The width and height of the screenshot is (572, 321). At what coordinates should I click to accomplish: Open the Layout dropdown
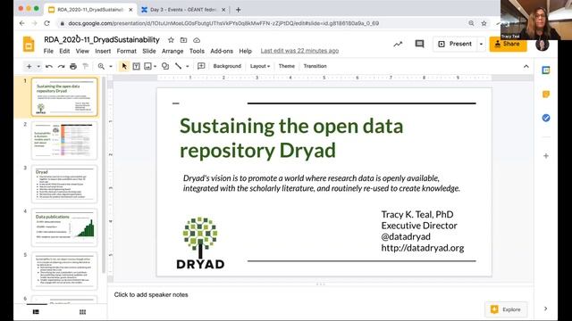pyautogui.click(x=260, y=66)
